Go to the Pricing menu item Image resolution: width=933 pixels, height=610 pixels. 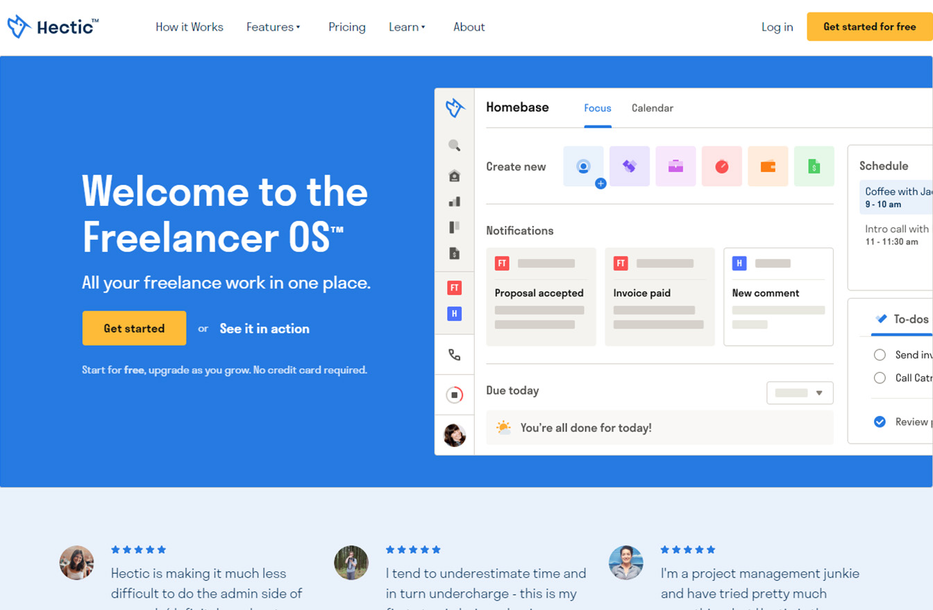tap(346, 27)
